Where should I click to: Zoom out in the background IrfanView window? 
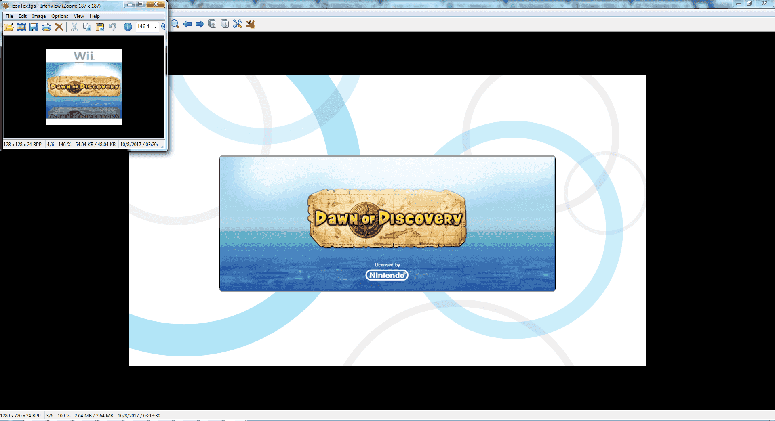pos(175,24)
